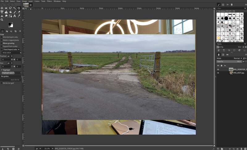Switch to the Channels tab

(x=223, y=55)
